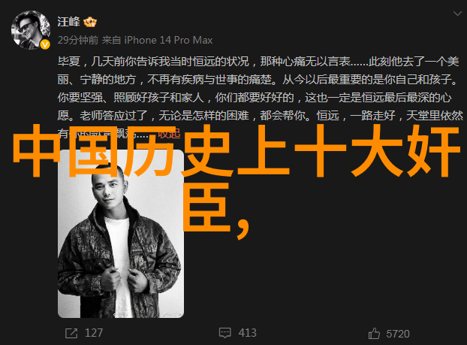The image size is (467, 345).
Task: Open comments via the speech bubble icon
Action: 224,333
